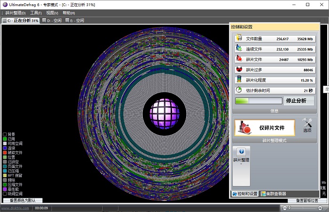The height and width of the screenshot is (212, 329).
Task: Click the UltimateDefrag app icon in the title bar
Action: [x=5, y=4]
